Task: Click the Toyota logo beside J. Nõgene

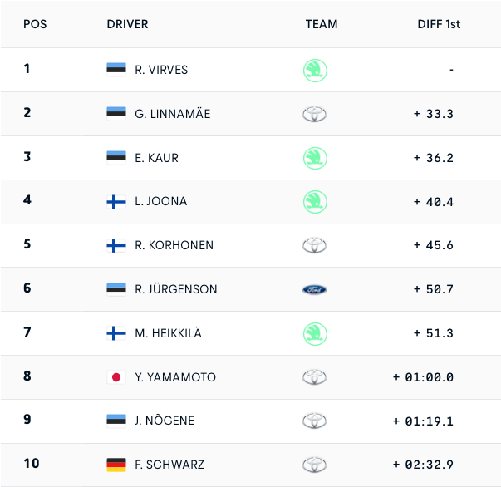Action: [315, 421]
